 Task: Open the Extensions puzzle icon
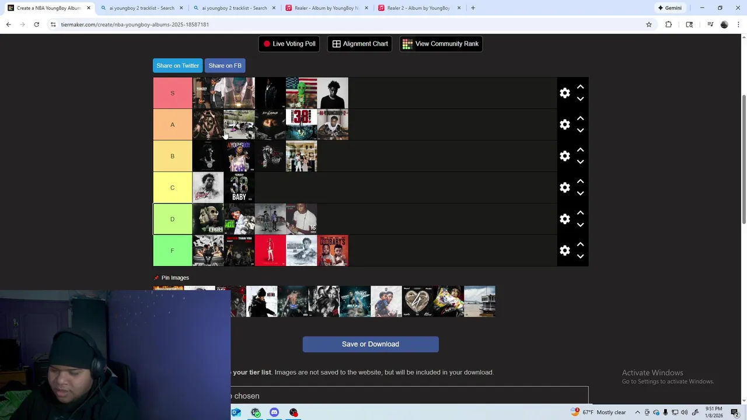click(669, 24)
